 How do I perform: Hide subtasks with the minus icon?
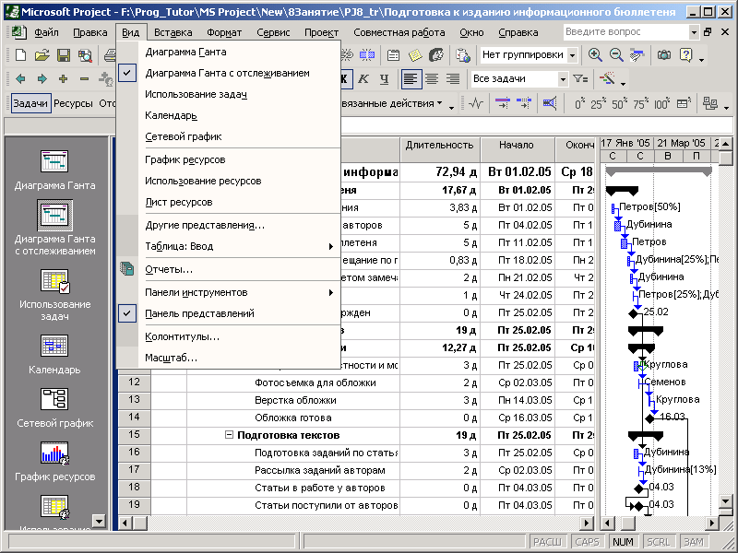pyautogui.click(x=85, y=79)
